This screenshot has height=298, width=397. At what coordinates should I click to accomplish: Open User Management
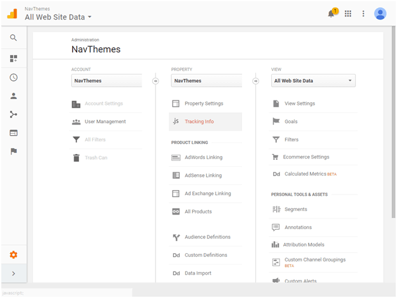pos(105,121)
